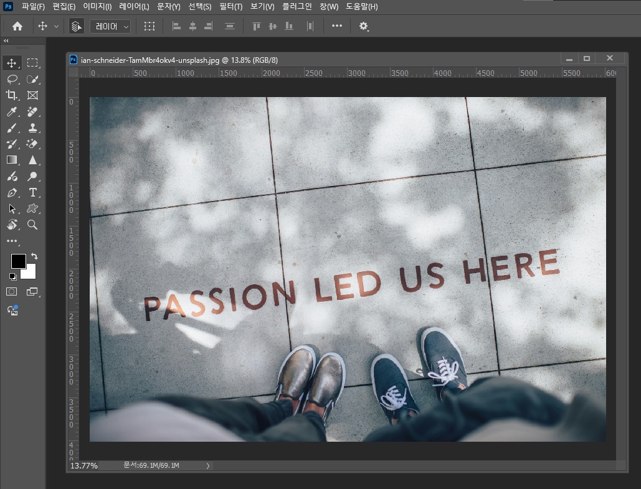Open the 도움말(H) menu
The image size is (641, 489).
(x=361, y=6)
